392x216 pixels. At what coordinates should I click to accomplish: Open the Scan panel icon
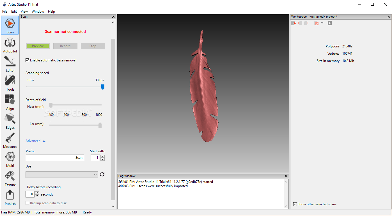pyautogui.click(x=10, y=25)
